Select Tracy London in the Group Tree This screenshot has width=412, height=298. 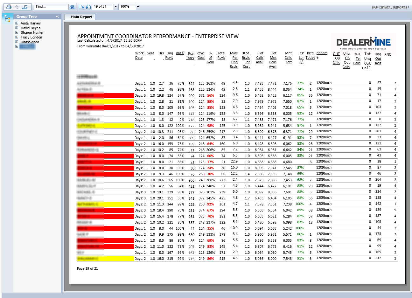click(x=31, y=37)
